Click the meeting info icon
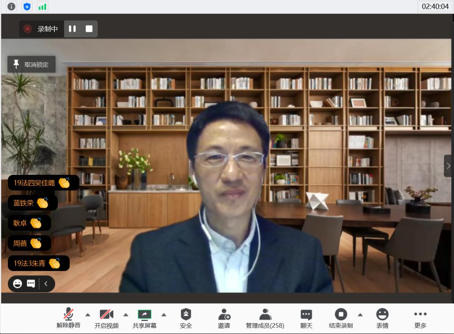 pos(11,7)
